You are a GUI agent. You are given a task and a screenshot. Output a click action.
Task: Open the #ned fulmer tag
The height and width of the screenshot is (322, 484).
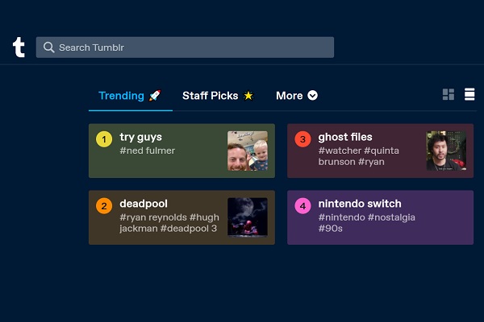tap(148, 151)
